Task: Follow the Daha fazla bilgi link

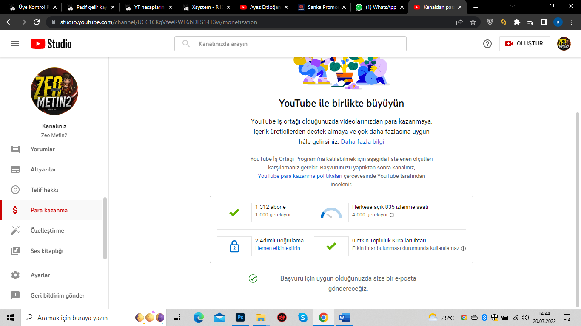Action: (x=362, y=142)
